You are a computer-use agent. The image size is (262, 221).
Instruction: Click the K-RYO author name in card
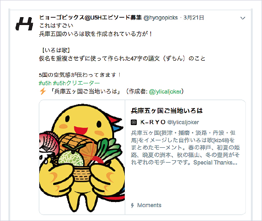click(x=153, y=122)
